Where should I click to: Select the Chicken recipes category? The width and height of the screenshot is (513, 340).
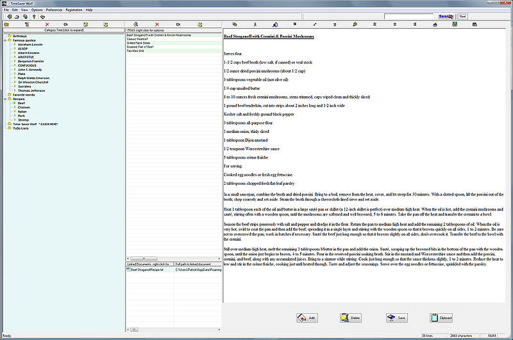point(24,107)
